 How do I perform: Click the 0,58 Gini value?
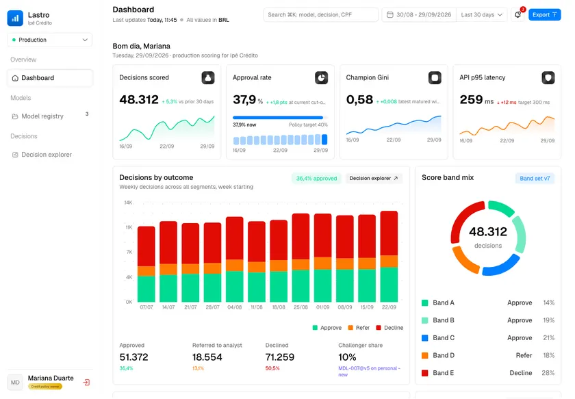point(359,100)
